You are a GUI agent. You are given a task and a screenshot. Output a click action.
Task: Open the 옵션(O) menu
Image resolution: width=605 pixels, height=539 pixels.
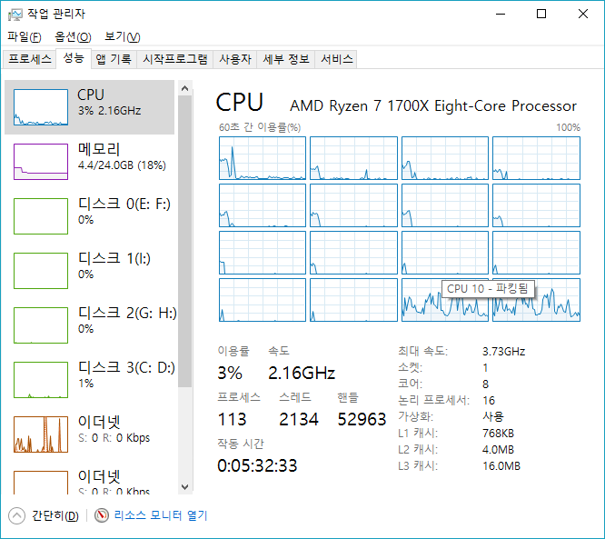[x=73, y=37]
